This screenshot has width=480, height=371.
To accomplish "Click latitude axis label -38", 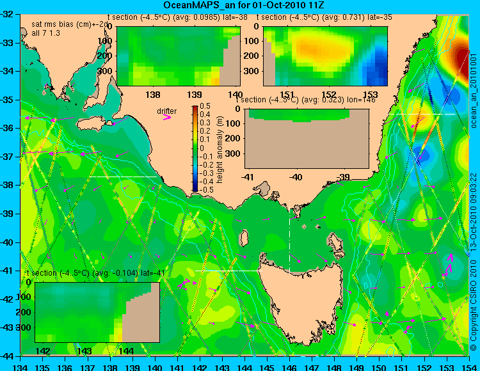I will (7, 185).
